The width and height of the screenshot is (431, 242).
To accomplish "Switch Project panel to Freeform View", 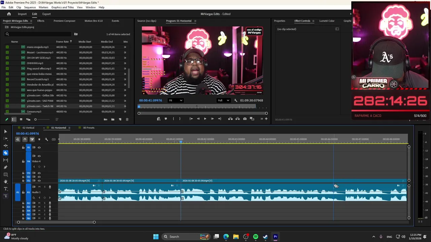I will coord(28,119).
